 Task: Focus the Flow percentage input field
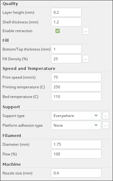pyautogui.click(x=76, y=154)
